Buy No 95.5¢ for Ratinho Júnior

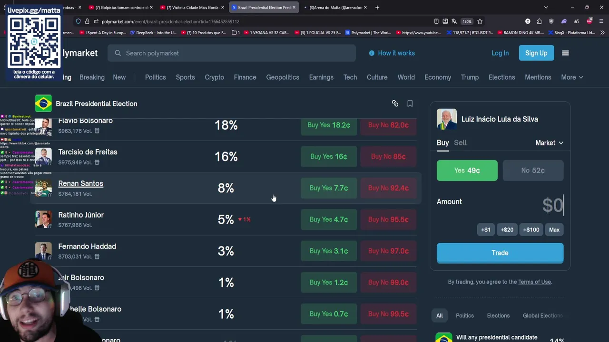point(388,219)
